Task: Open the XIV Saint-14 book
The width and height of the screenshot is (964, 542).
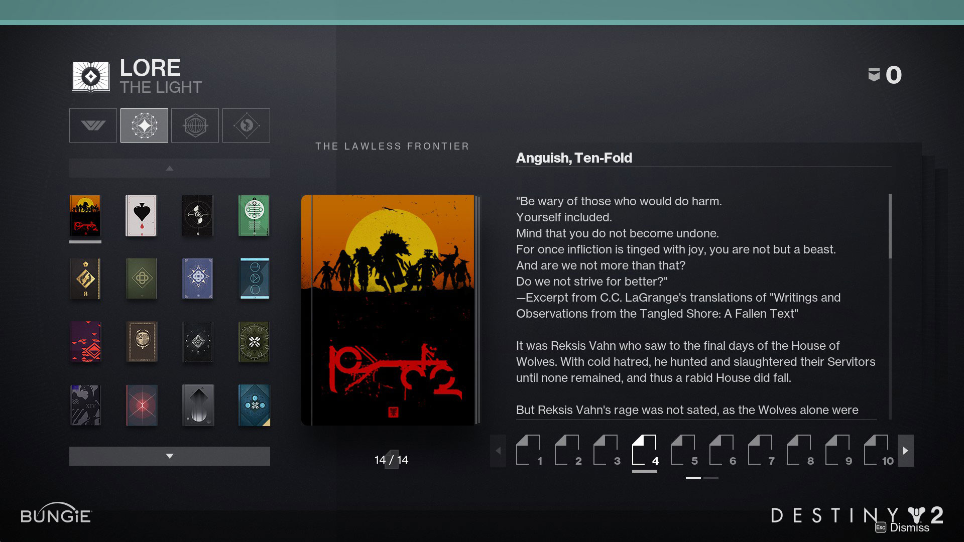Action: [85, 405]
